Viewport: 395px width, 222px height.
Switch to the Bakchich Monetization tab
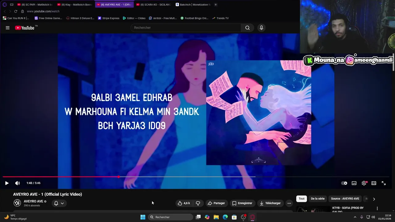(x=193, y=5)
